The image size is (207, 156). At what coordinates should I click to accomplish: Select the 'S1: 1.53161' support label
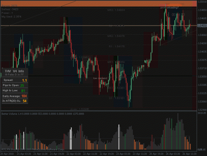117,98
